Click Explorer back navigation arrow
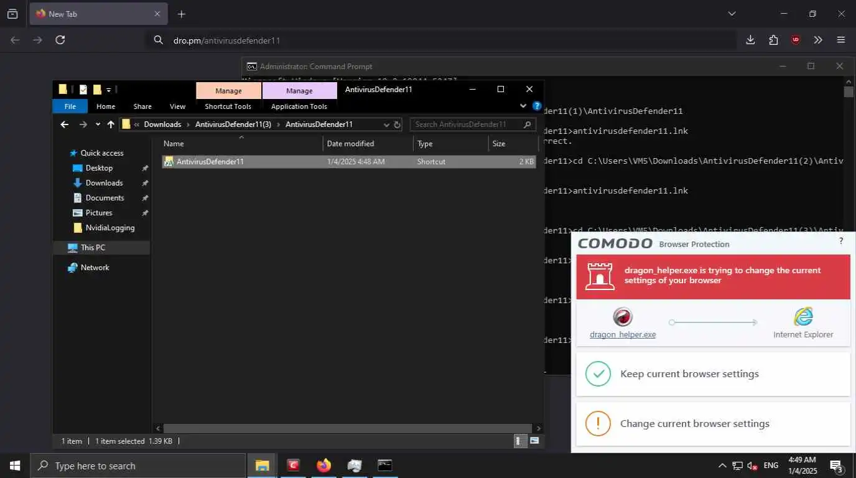The width and height of the screenshot is (856, 478). (x=64, y=124)
